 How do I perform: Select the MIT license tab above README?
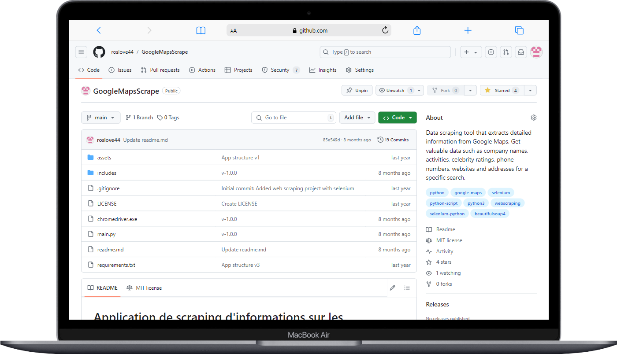pos(144,288)
